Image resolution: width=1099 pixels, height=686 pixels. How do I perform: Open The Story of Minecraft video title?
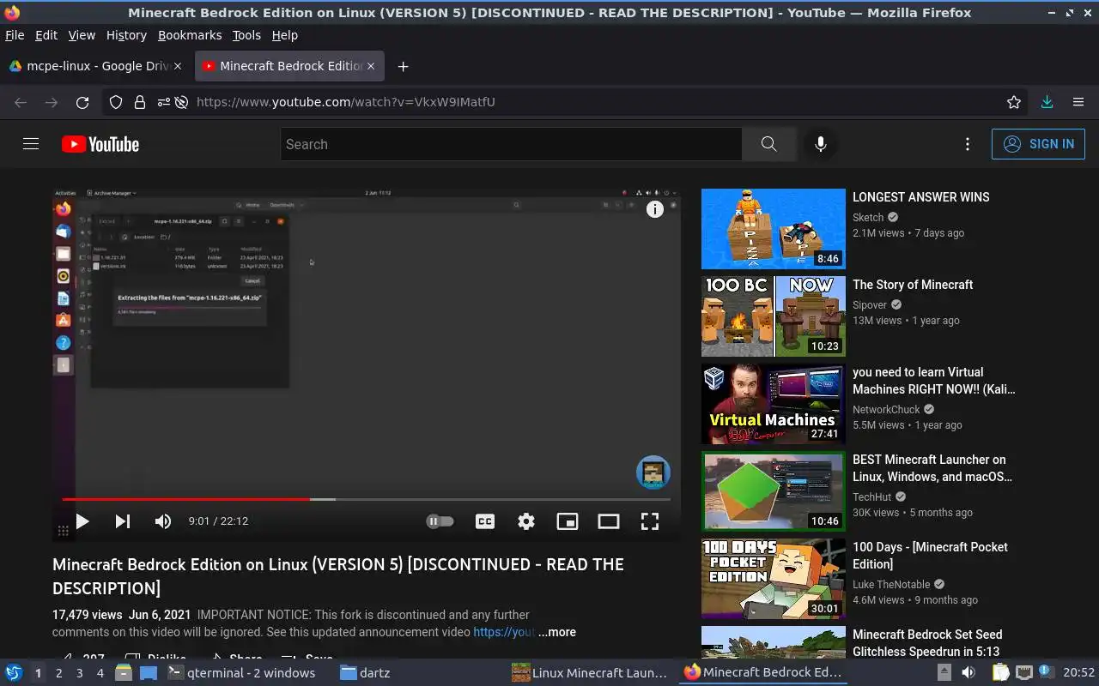pos(913,285)
